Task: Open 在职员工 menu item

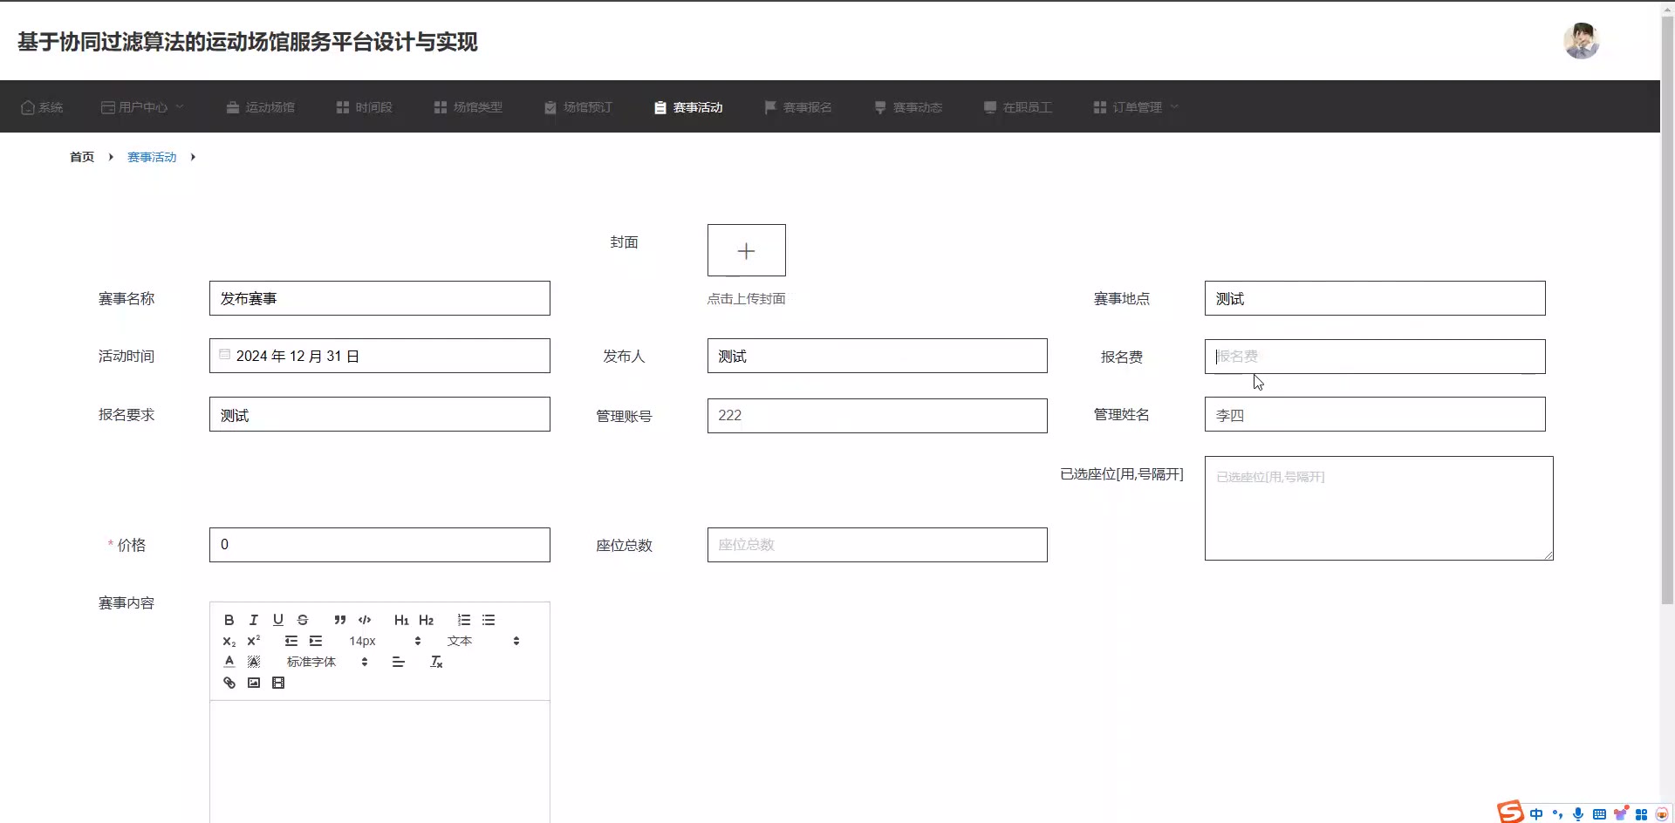Action: click(1017, 107)
